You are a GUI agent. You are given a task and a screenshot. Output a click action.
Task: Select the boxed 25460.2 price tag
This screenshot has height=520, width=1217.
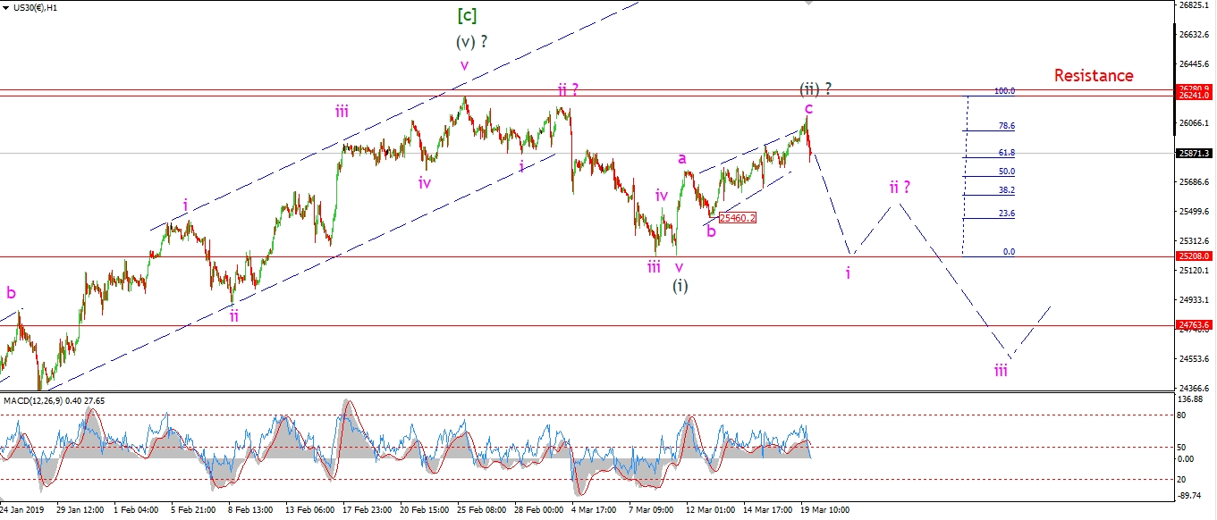738,217
